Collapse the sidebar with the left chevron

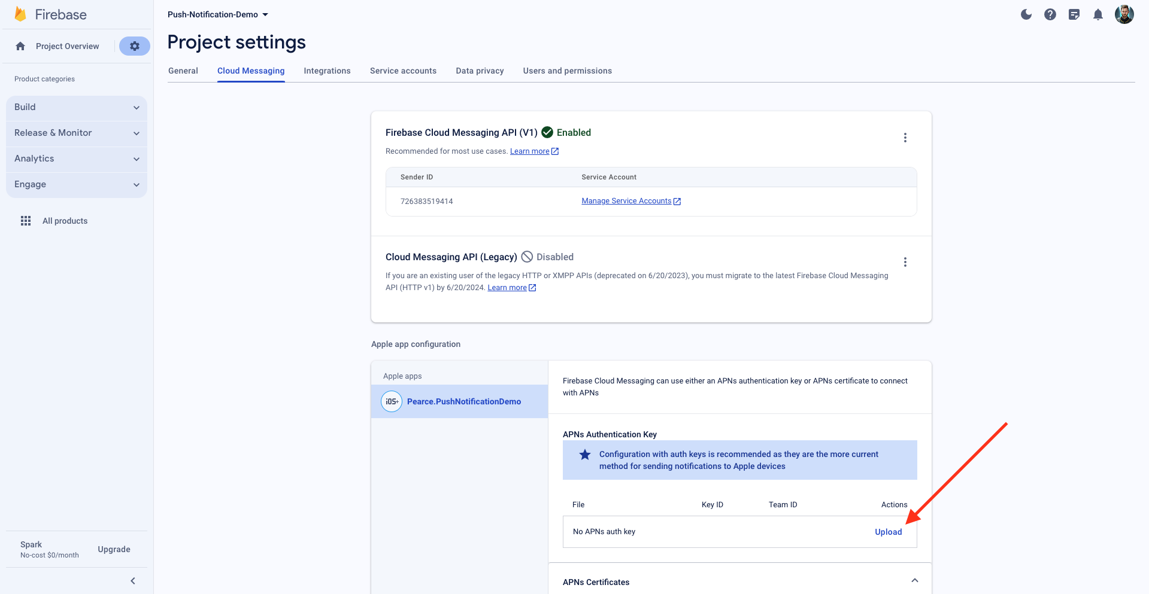coord(133,581)
